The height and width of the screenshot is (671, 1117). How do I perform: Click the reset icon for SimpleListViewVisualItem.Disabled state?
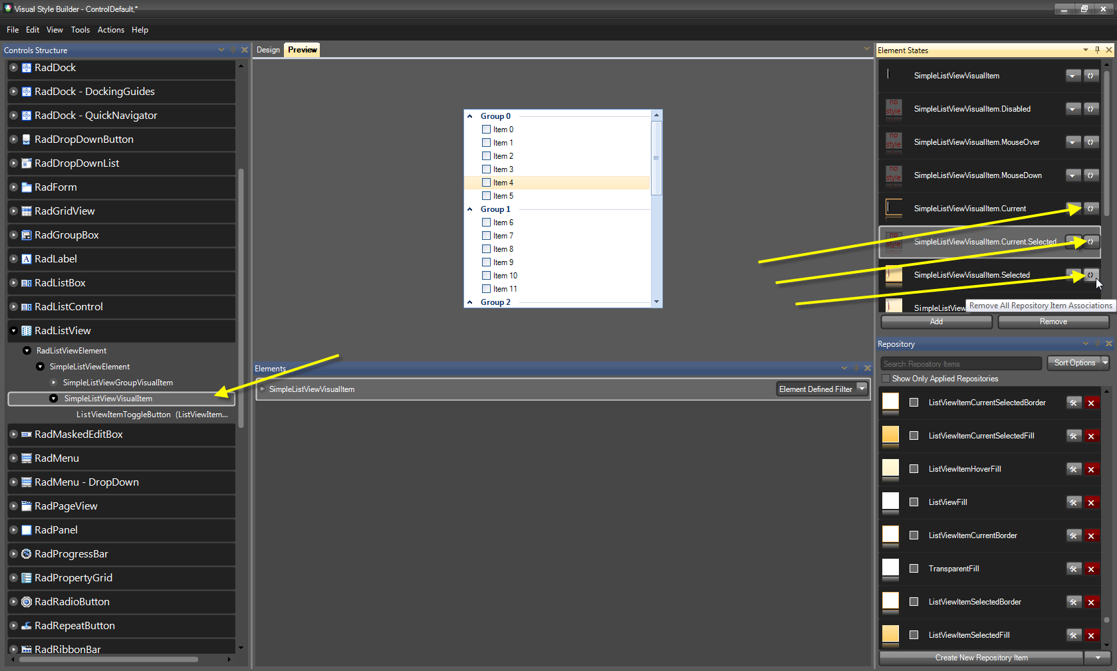point(1091,109)
